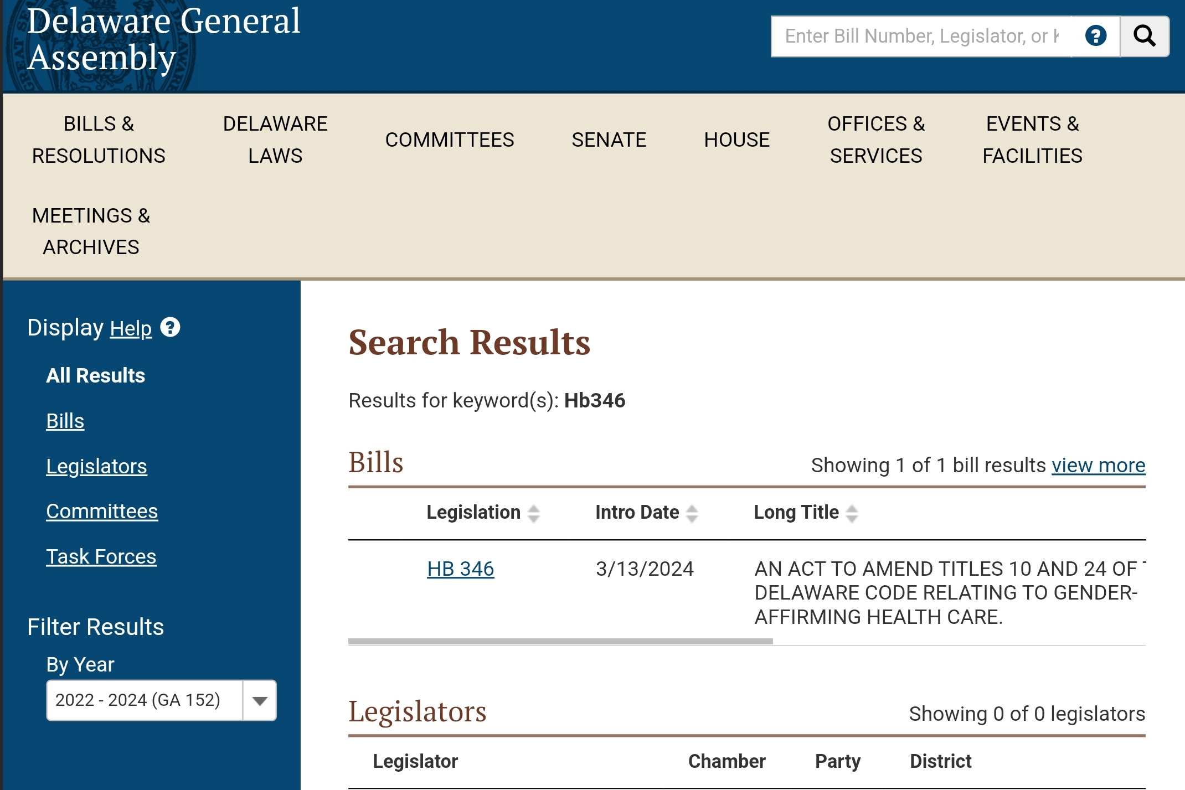Open the search help question mark icon
This screenshot has width=1185, height=790.
(x=1095, y=36)
